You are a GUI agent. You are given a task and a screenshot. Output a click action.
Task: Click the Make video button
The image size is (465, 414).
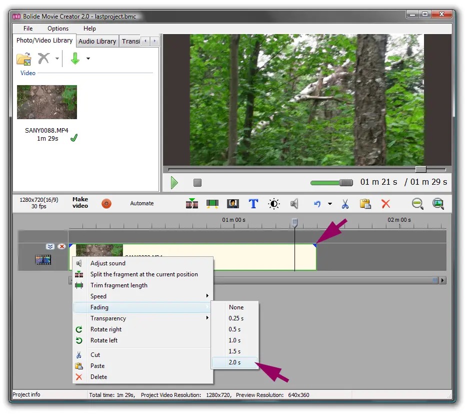click(80, 203)
